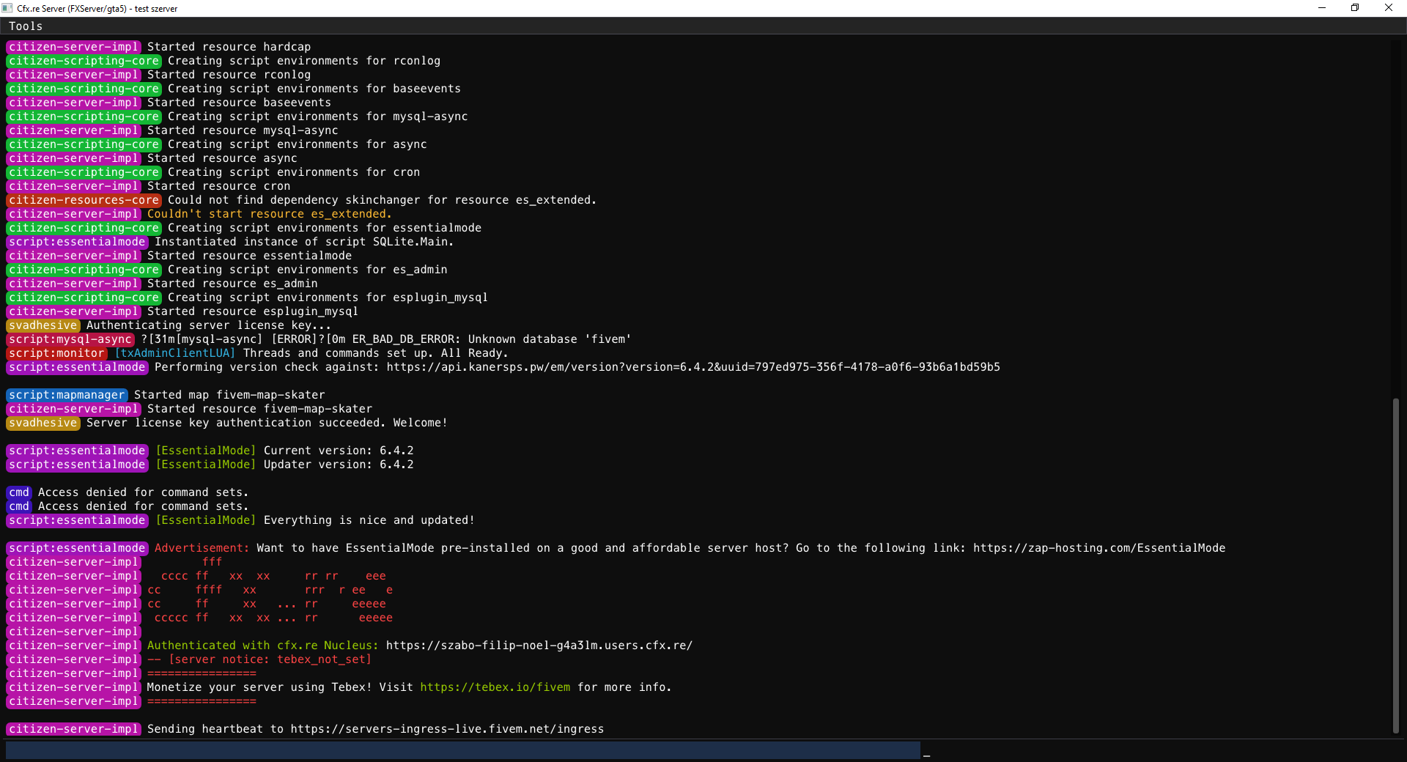The width and height of the screenshot is (1407, 762).
Task: Click the server notice tebex_not_set line
Action: pyautogui.click(x=258, y=659)
